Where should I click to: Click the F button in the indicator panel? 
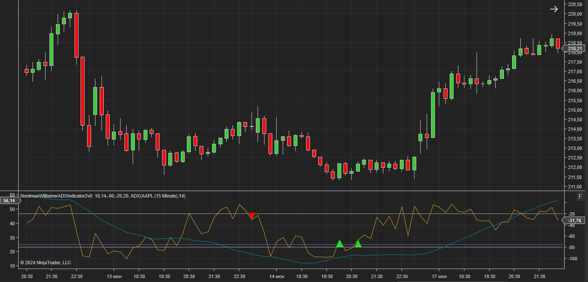coord(580,197)
